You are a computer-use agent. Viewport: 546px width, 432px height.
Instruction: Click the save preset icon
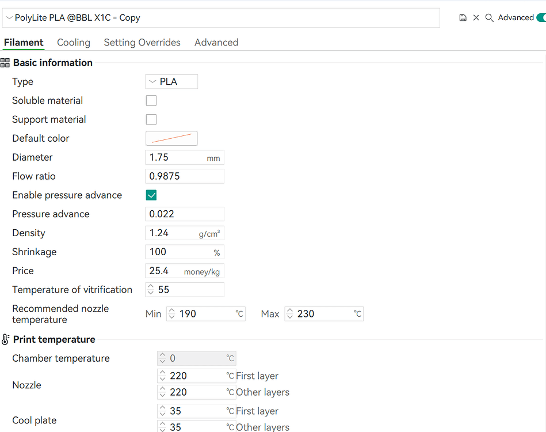click(x=463, y=18)
